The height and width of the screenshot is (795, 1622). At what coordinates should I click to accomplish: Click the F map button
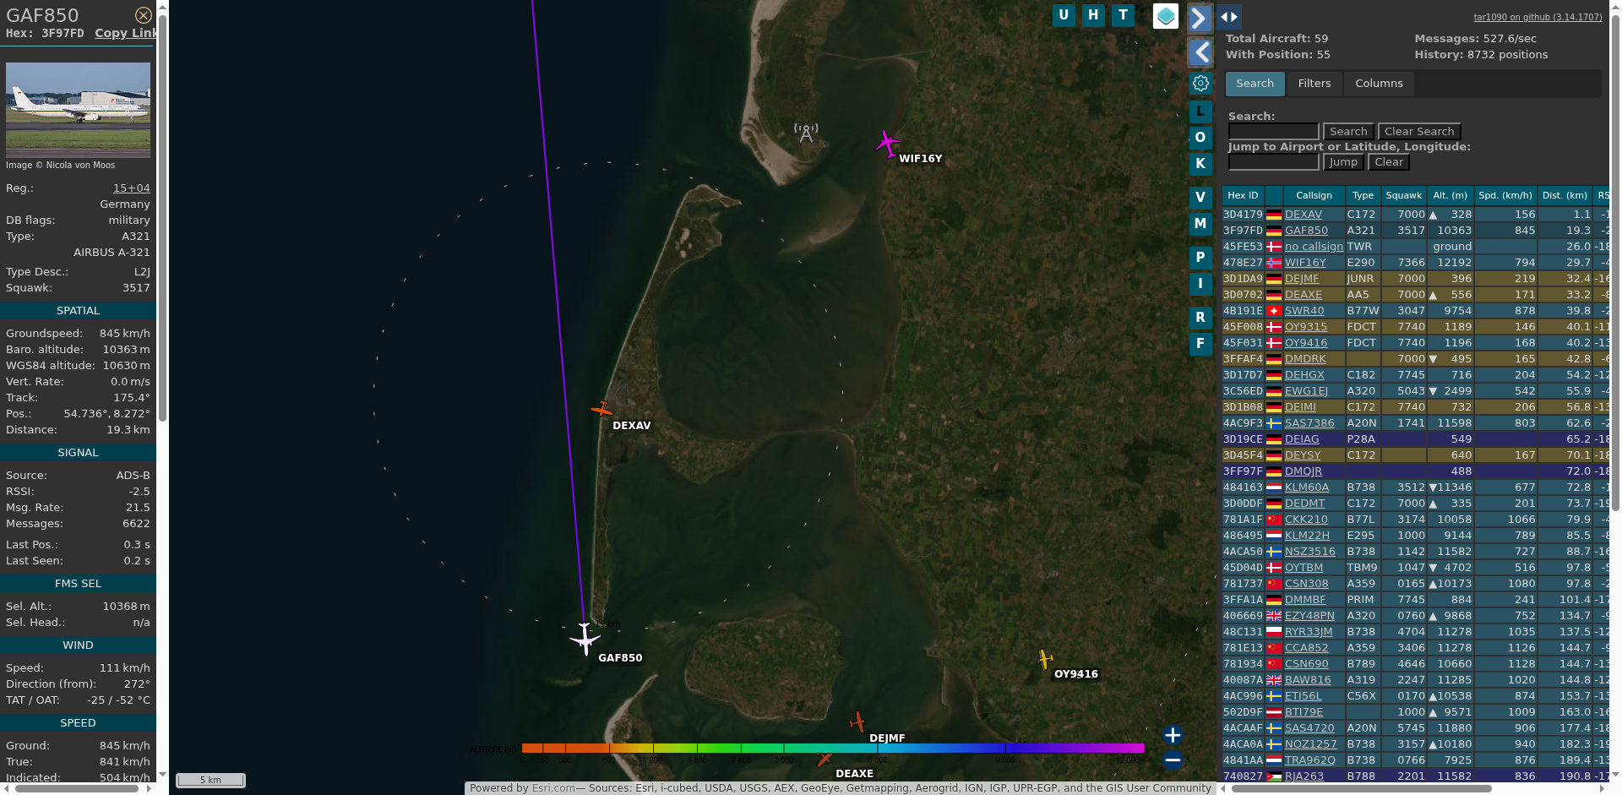(x=1200, y=344)
